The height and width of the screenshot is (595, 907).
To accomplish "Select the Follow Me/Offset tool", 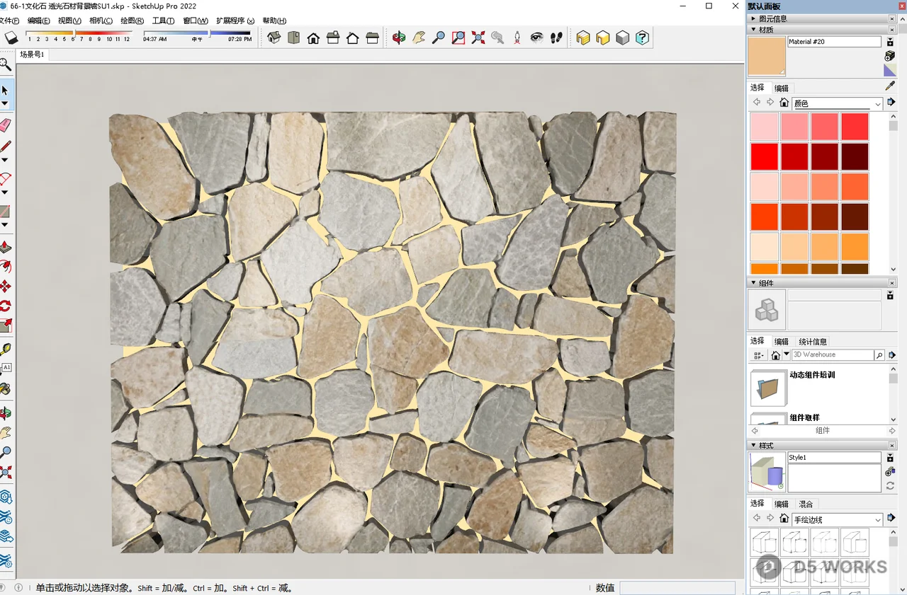I will tap(5, 267).
